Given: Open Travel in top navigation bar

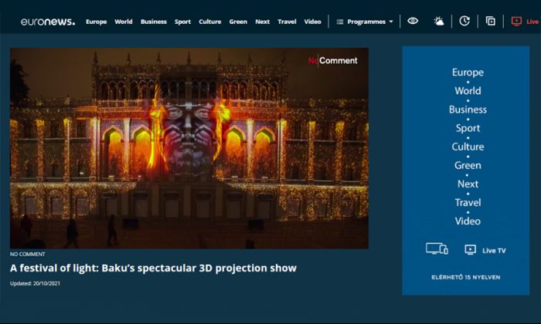Looking at the screenshot, I should [287, 22].
